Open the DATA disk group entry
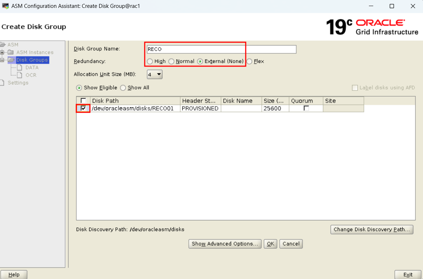The width and height of the screenshot is (423, 279). [32, 67]
